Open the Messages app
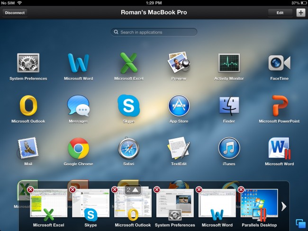Image resolution: width=308 pixels, height=231 pixels. [78, 106]
